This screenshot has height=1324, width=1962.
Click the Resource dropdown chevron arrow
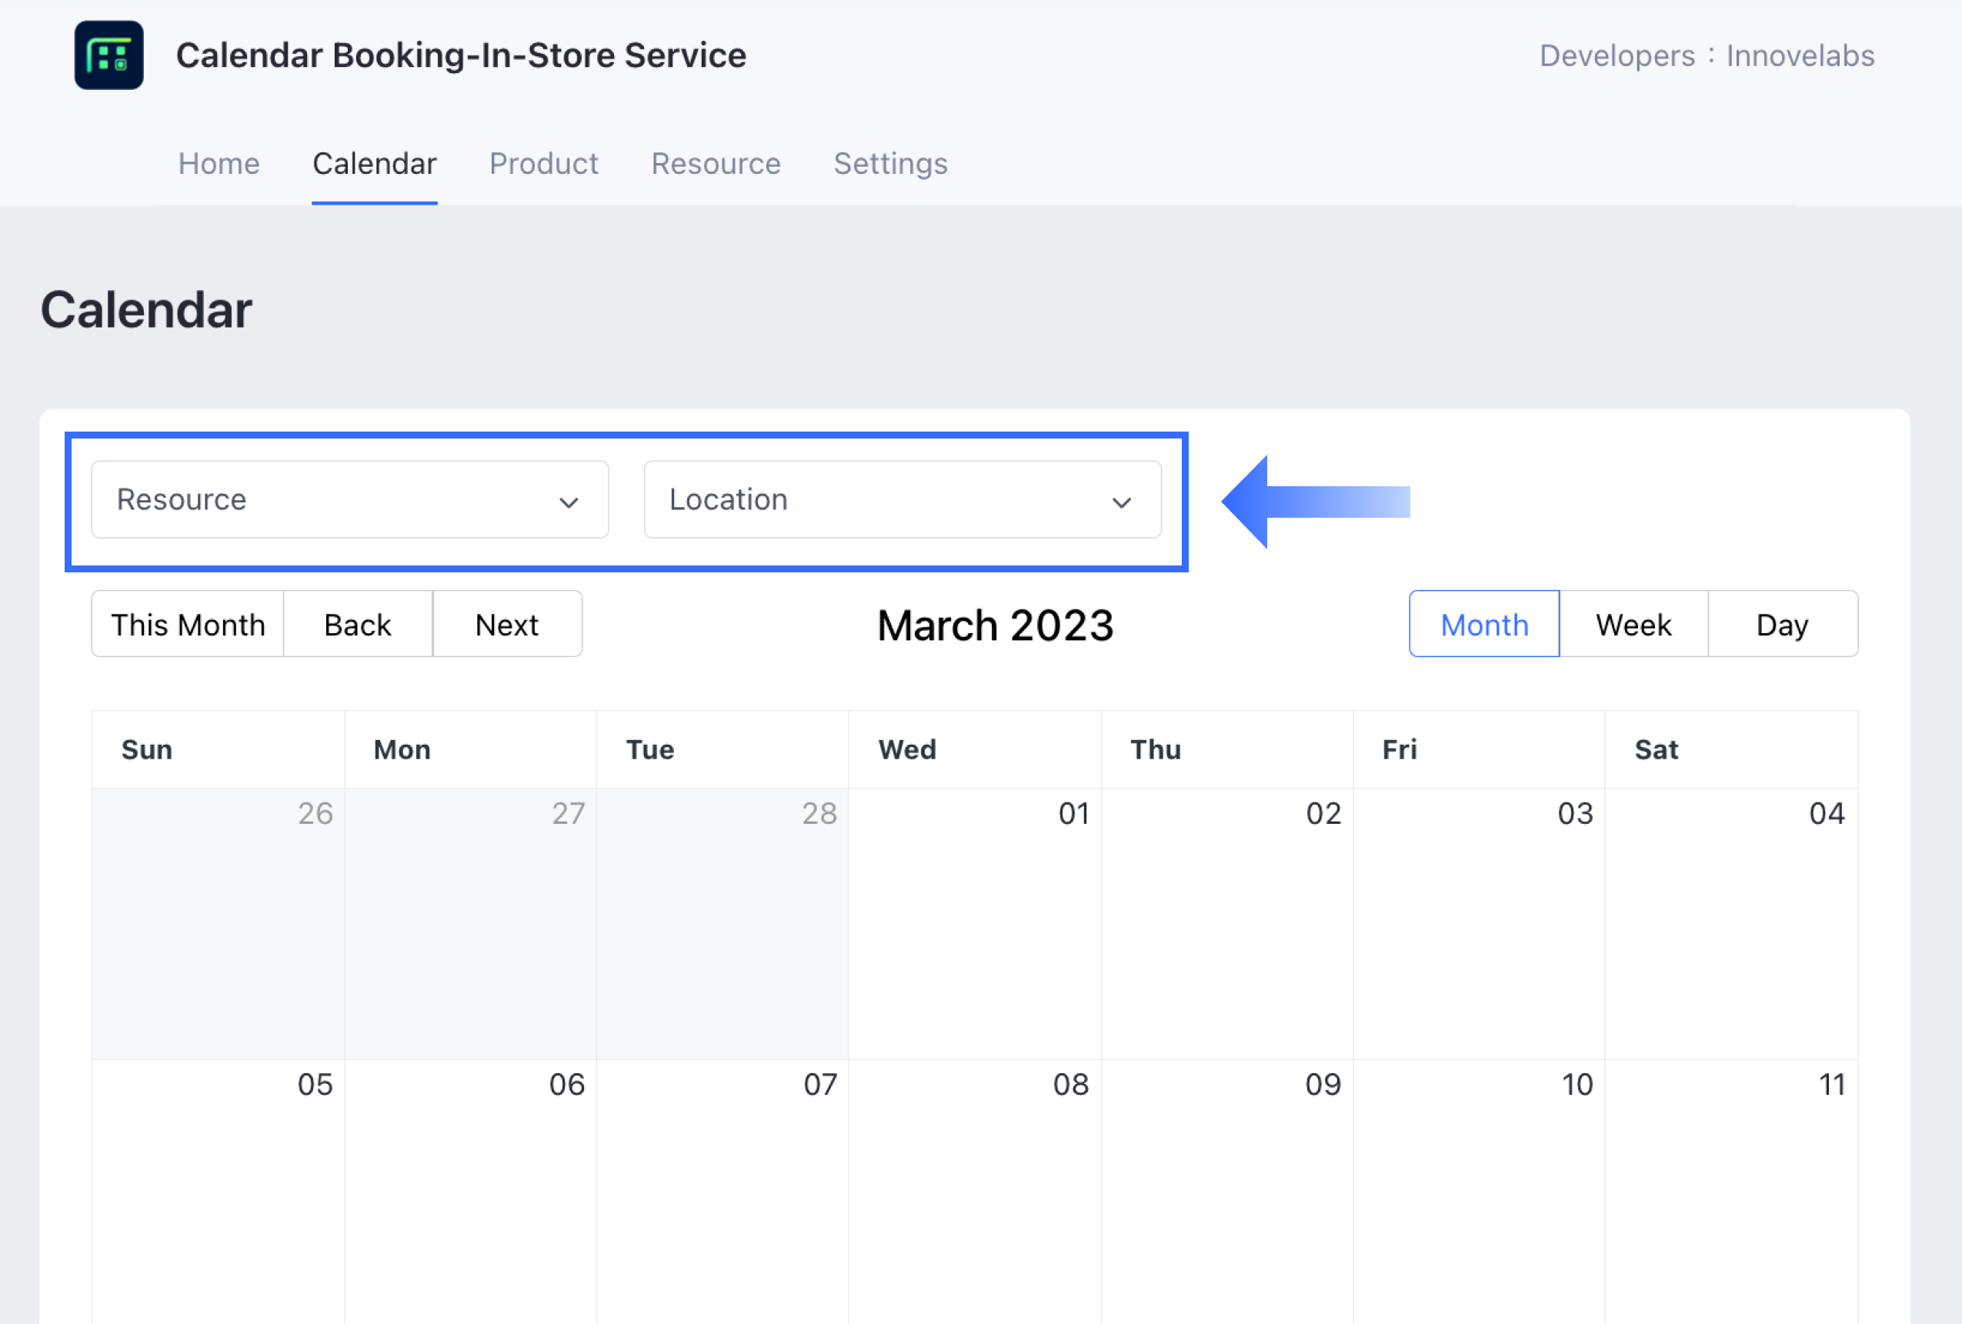coord(568,502)
